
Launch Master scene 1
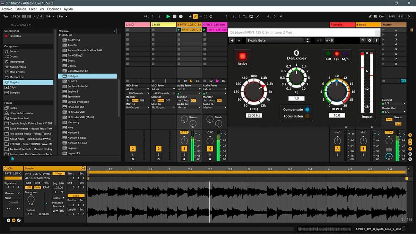pyautogui.click(x=384, y=30)
